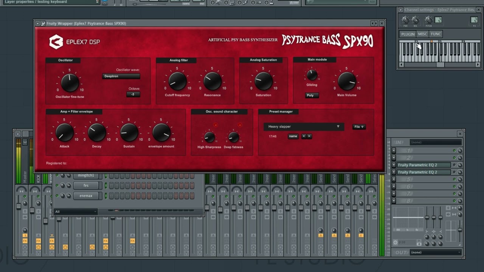Go to the next preset arrow
The image size is (484, 272).
pos(309,136)
